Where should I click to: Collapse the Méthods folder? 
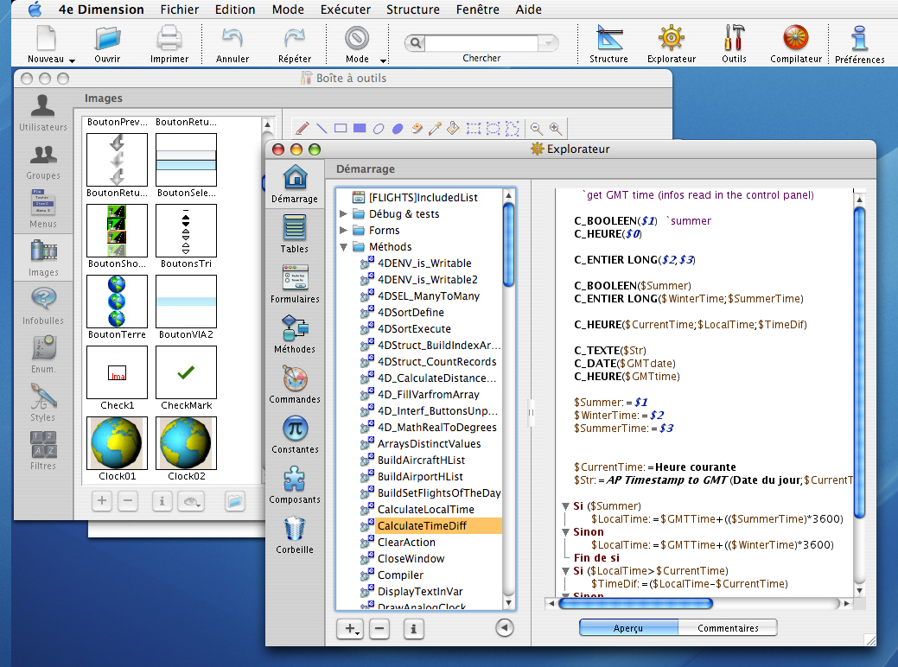pos(344,247)
